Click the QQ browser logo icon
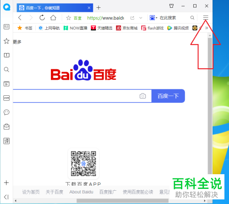The image size is (229, 204). click(6, 7)
